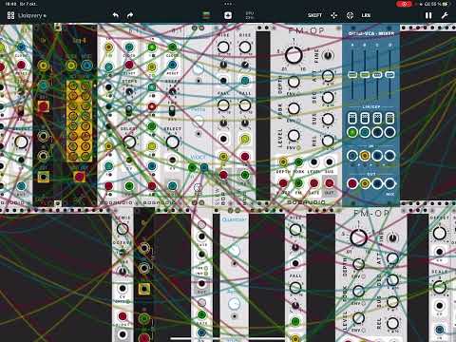
Task: Tap the CPU meter readout
Action: [x=250, y=15]
